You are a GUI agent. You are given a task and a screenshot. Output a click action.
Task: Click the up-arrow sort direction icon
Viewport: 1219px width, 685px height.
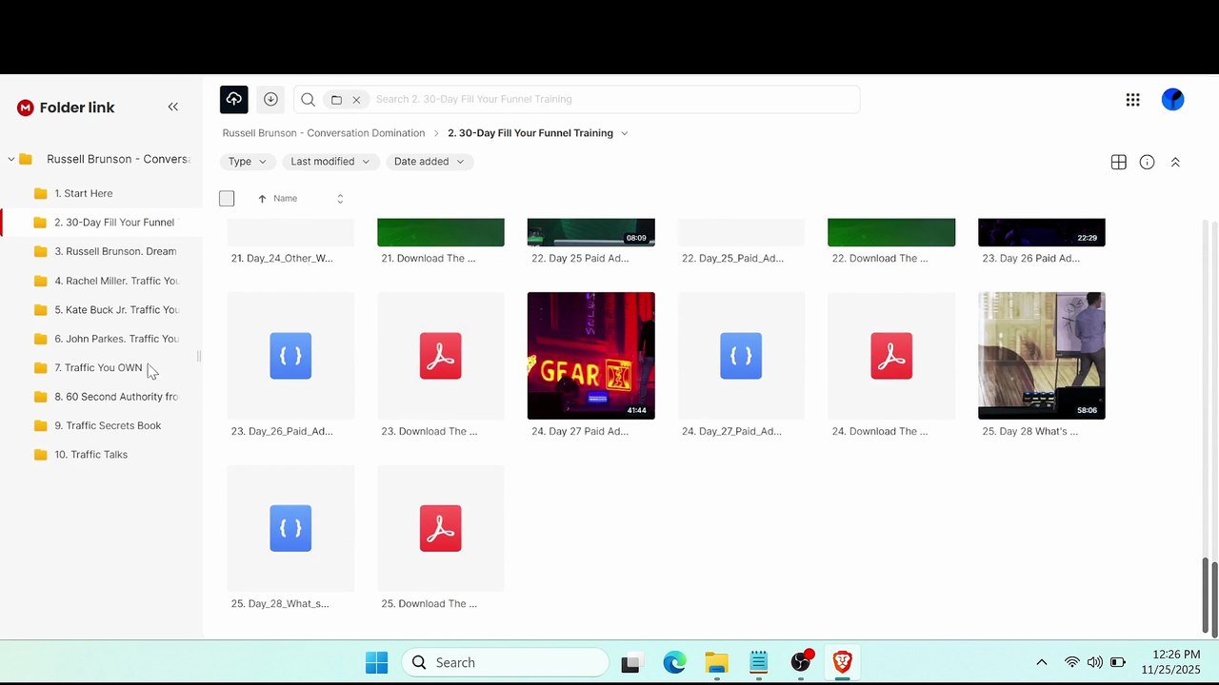tap(262, 199)
